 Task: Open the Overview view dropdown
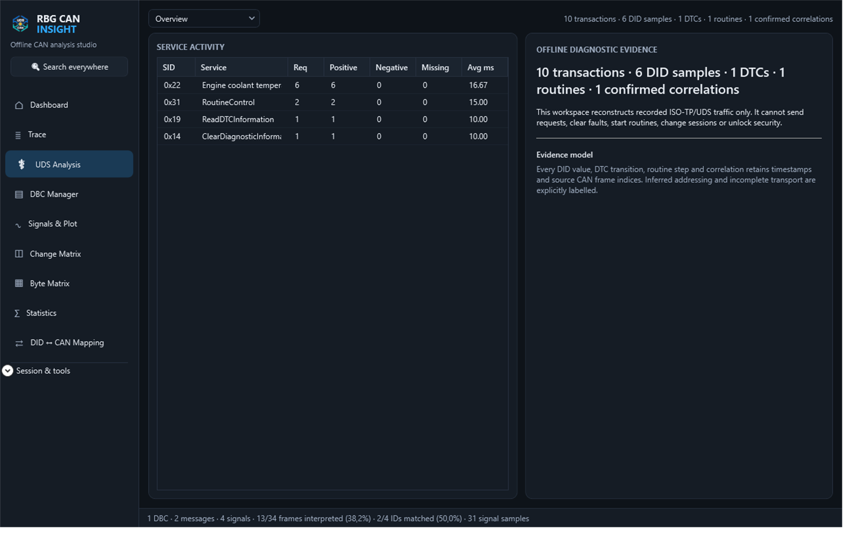(204, 19)
